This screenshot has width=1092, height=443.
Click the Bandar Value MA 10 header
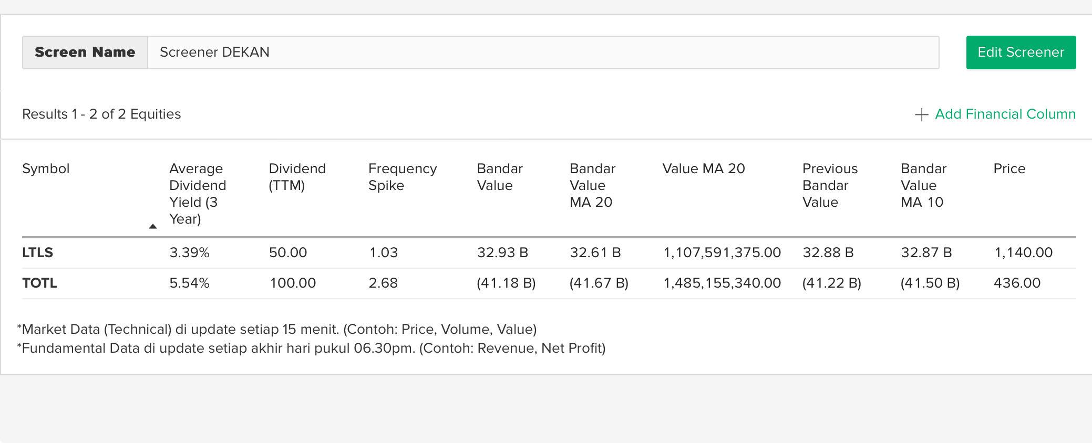(923, 185)
